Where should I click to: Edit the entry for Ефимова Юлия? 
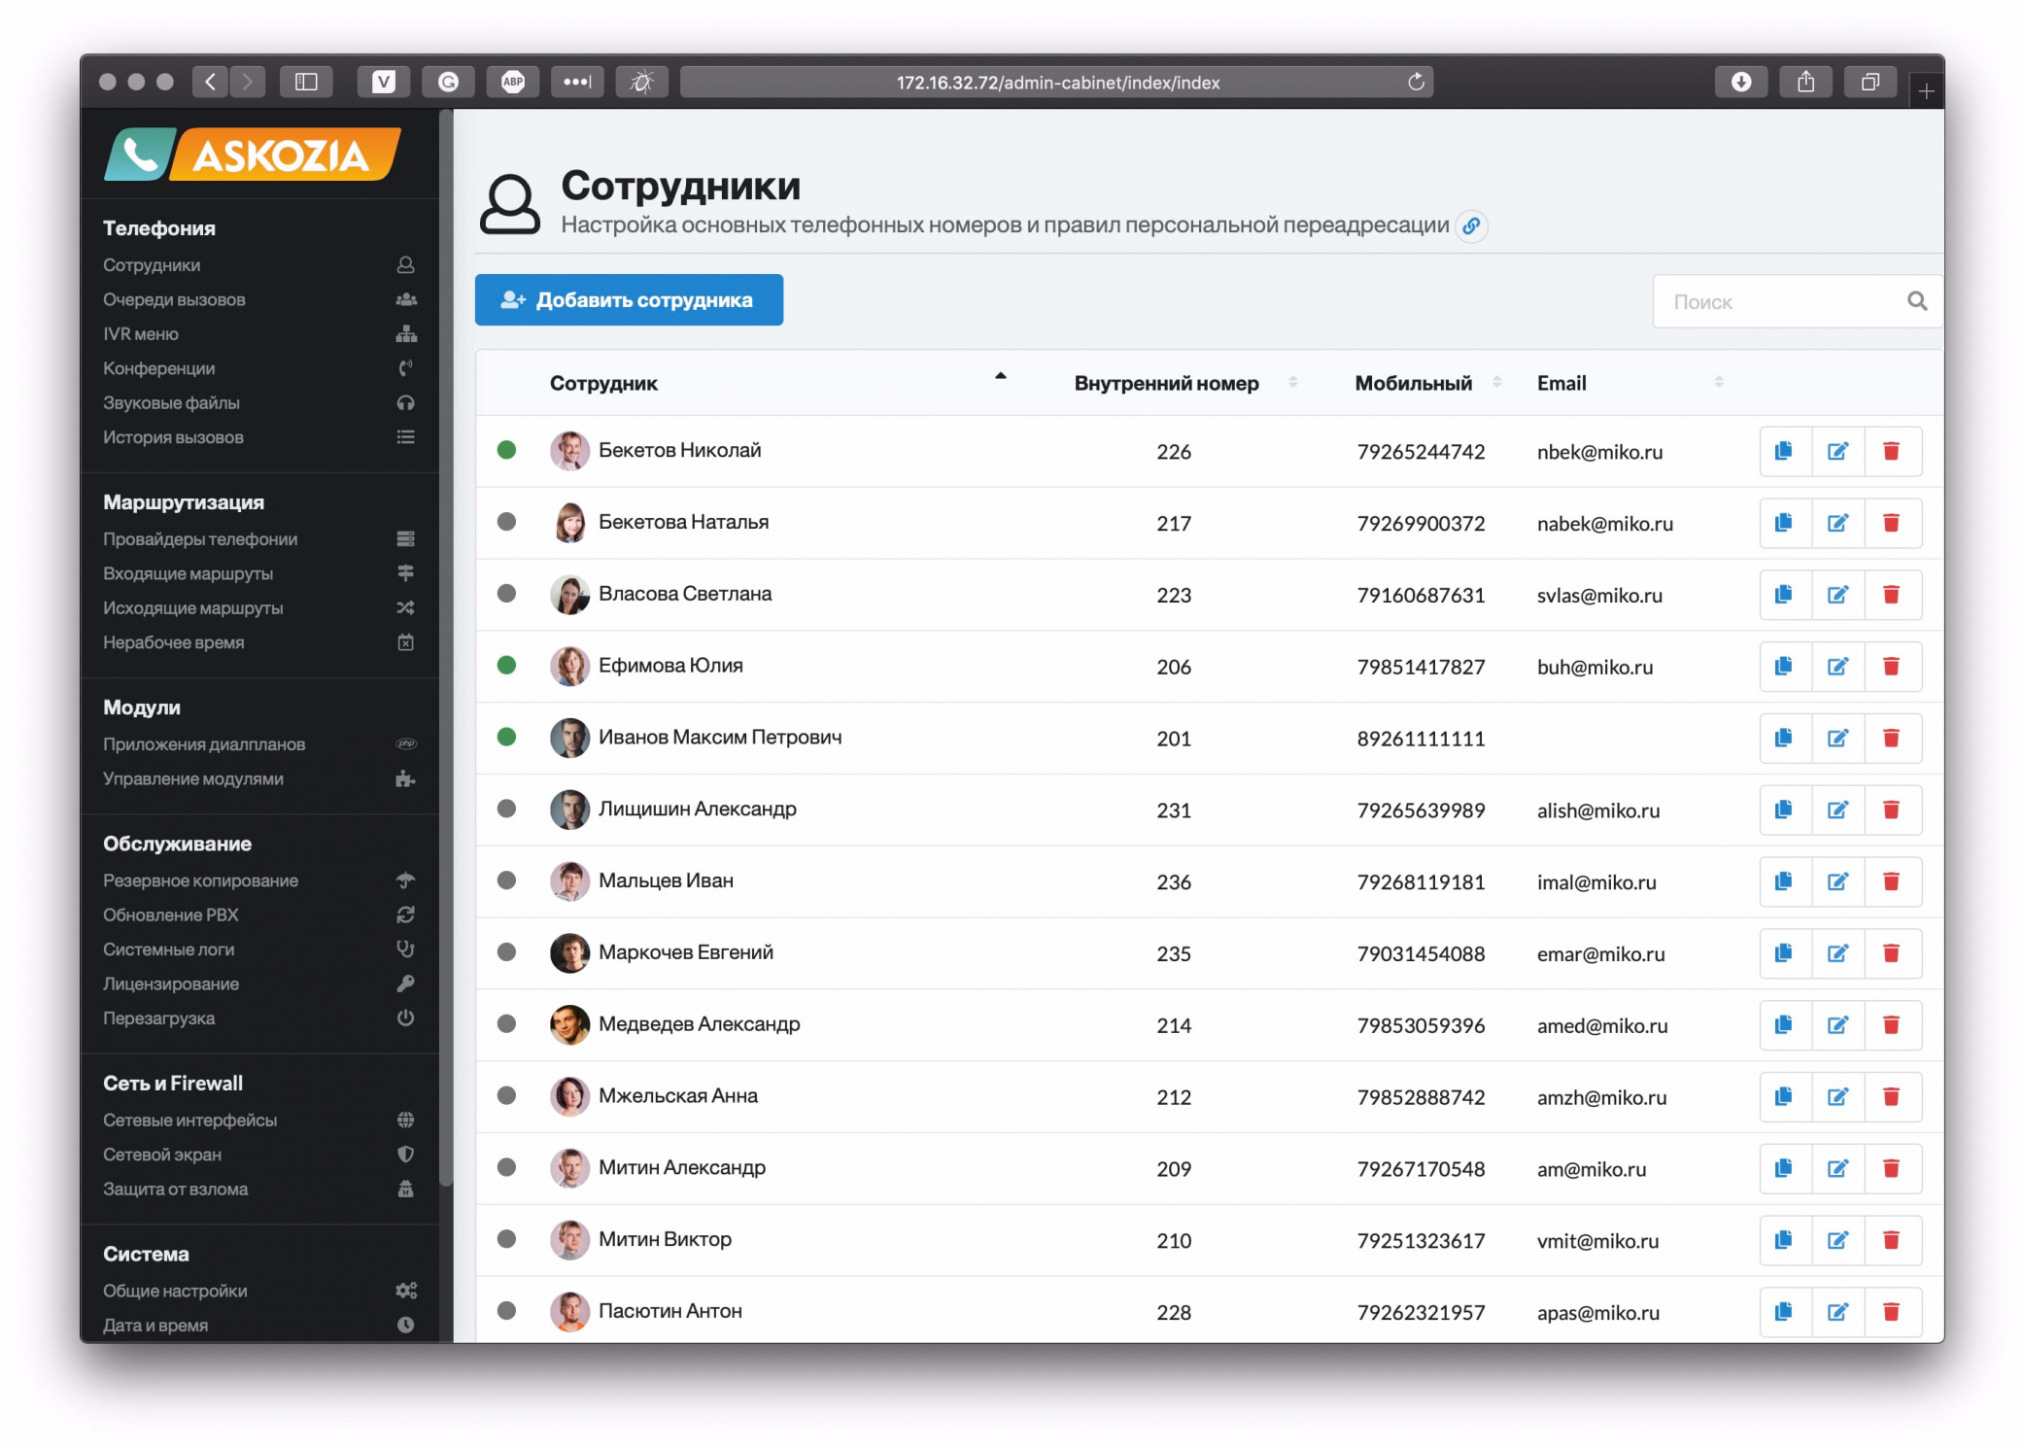click(x=1838, y=666)
